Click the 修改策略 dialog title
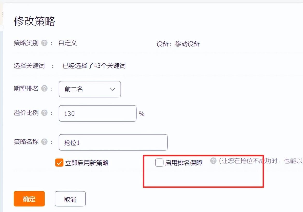 [34, 21]
